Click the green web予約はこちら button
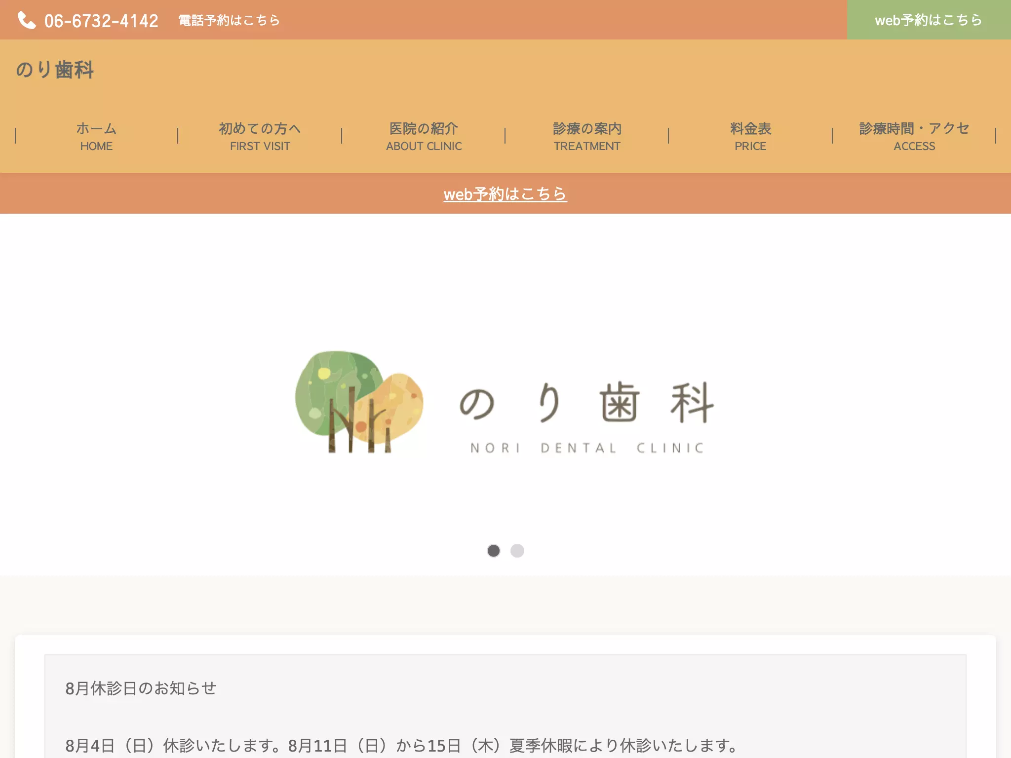The width and height of the screenshot is (1011, 758). [929, 20]
